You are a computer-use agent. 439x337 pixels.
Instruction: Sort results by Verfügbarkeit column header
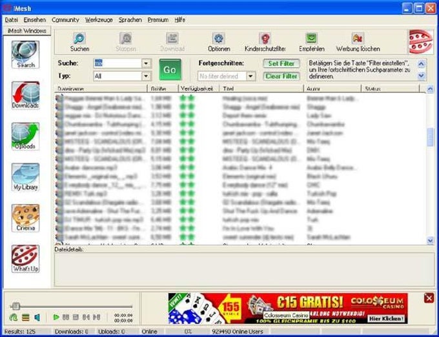(199, 88)
